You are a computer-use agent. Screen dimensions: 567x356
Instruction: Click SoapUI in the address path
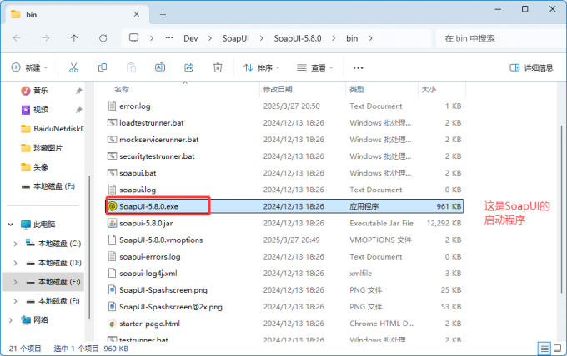tap(235, 38)
